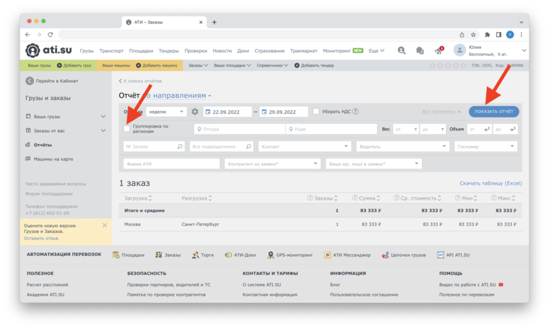Enable Группировка по регионам checkbox
Viewport: 549px width, 329px height.
127,129
